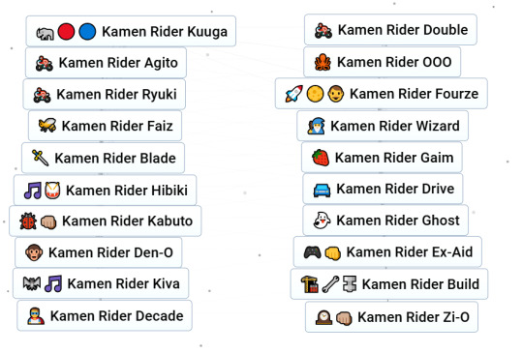Click the blue circle on Kamen Rider Kuuga
This screenshot has height=353, width=523.
87,32
